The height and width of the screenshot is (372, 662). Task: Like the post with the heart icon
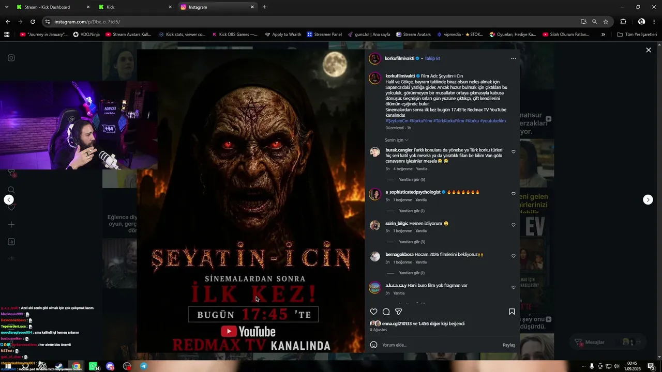click(373, 312)
